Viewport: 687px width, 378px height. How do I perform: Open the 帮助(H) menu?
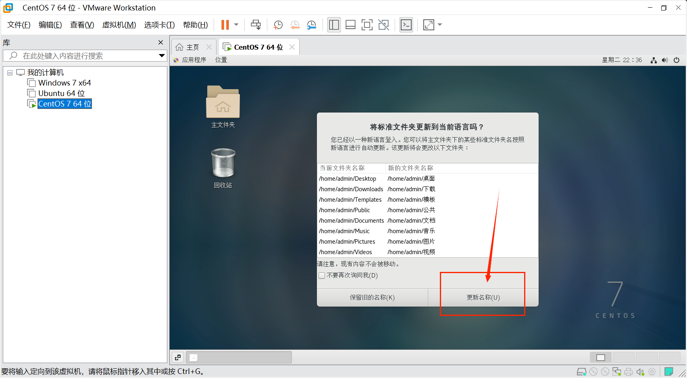(195, 25)
